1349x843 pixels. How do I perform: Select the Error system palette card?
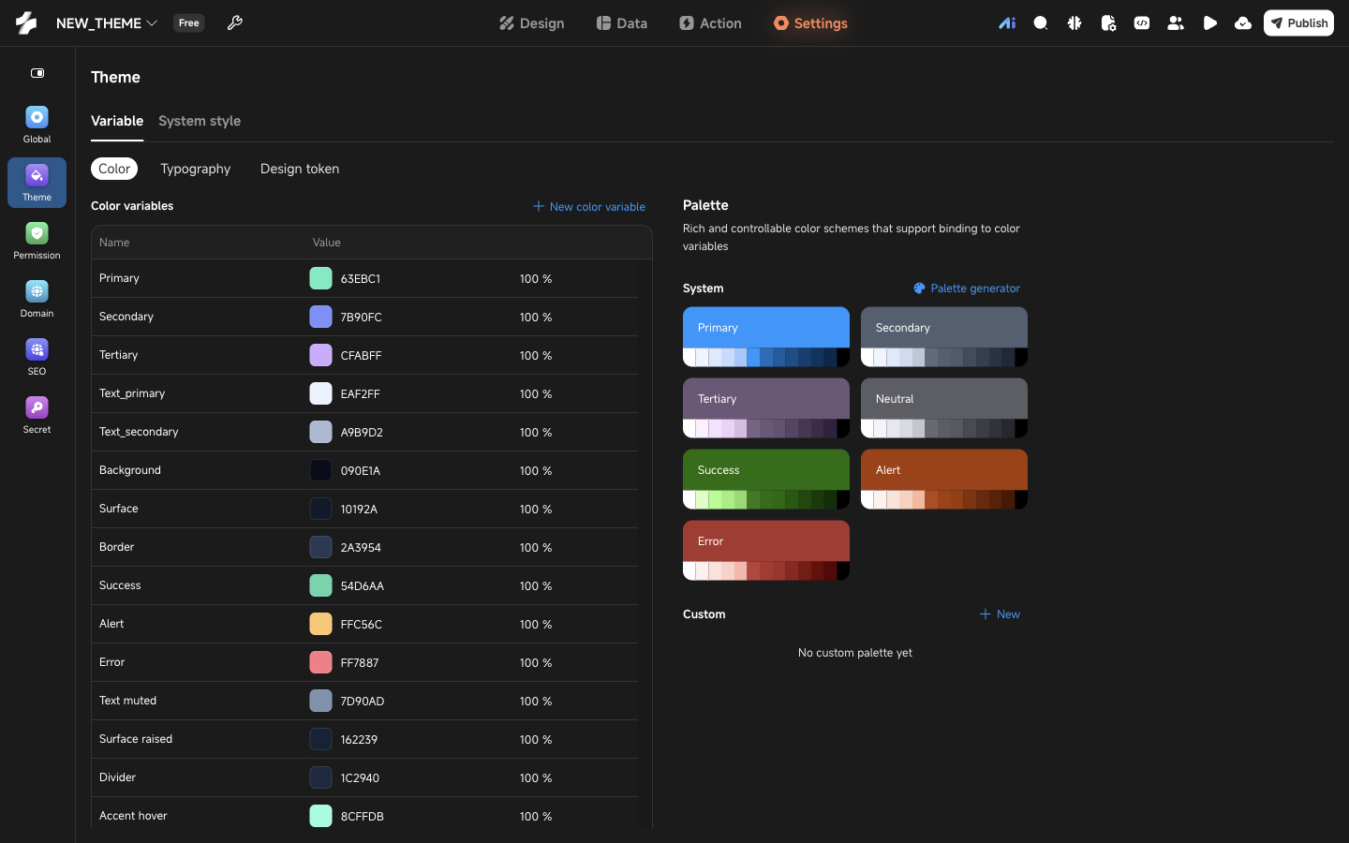pyautogui.click(x=766, y=550)
